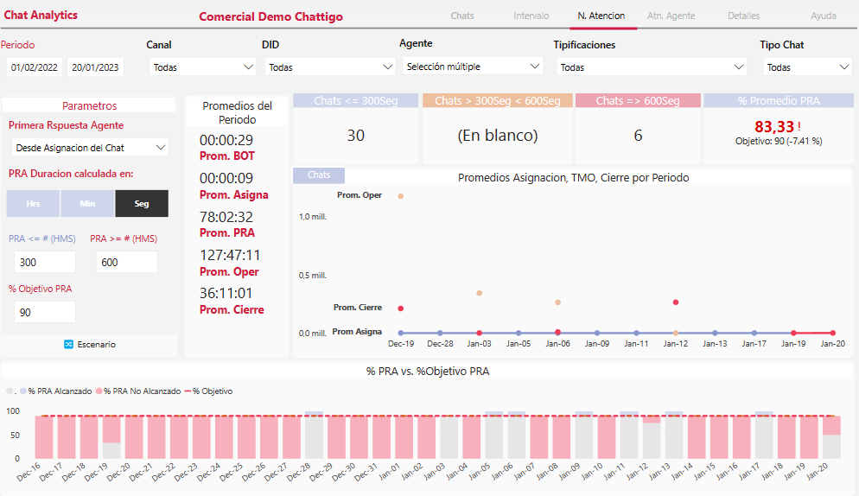Click the red warning mark beside 83,33

click(799, 127)
